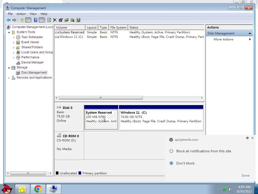Select the System Reserved volume row
Screen dimensions: 258x194
tap(129, 32)
